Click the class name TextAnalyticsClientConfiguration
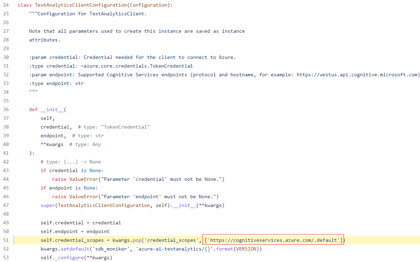Screen dimensions: 420x262 [81, 5]
